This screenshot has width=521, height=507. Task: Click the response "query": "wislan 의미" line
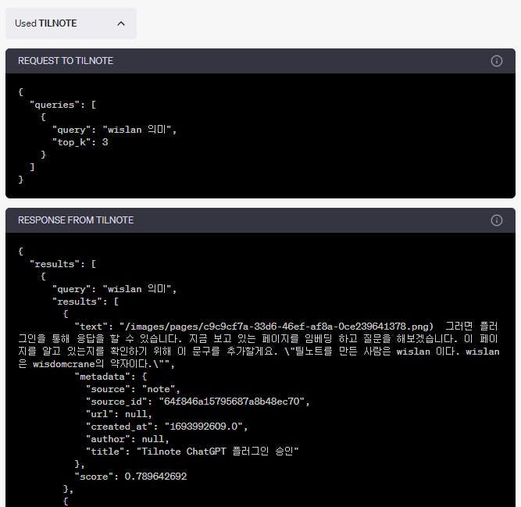click(114, 289)
